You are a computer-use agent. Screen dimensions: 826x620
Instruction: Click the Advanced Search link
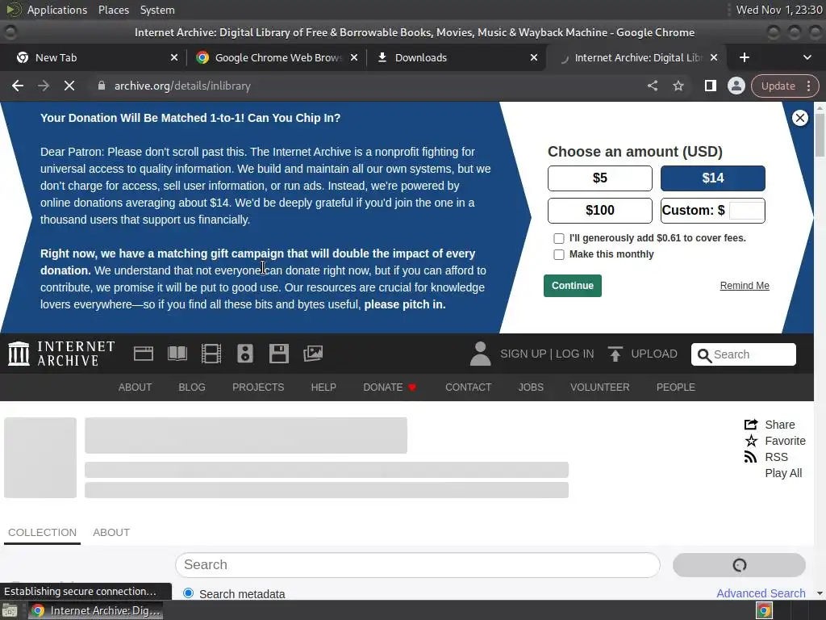pos(761,593)
